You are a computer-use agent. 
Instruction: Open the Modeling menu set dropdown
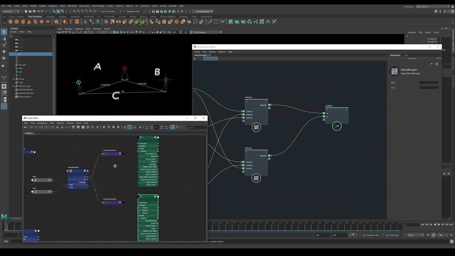point(12,11)
